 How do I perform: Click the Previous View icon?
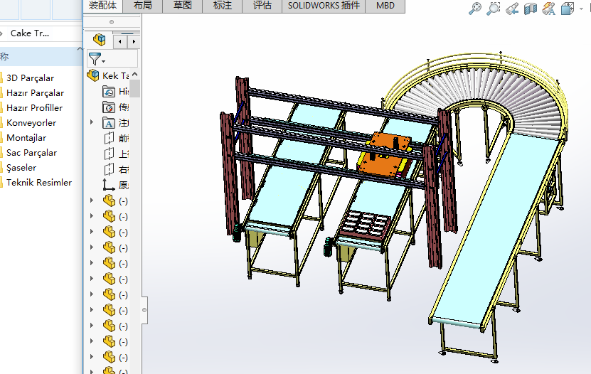click(512, 9)
